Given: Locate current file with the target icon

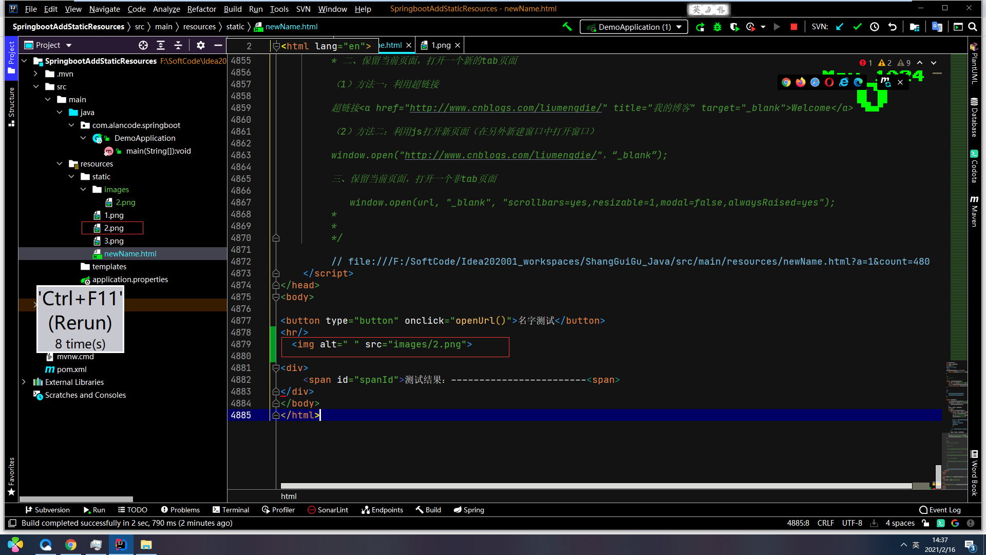Looking at the screenshot, I should (x=143, y=45).
